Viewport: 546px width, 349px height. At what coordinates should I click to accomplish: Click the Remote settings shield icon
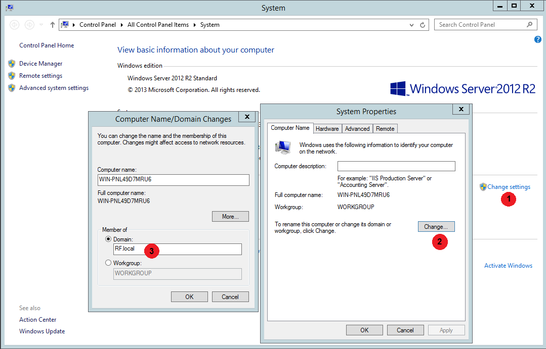point(12,76)
